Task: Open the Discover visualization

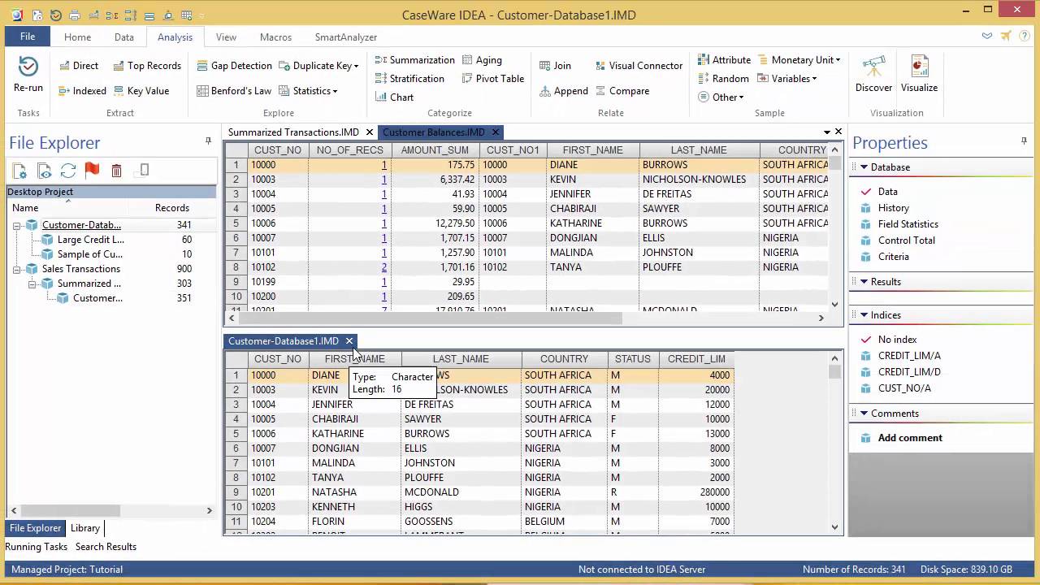Action: [x=873, y=74]
